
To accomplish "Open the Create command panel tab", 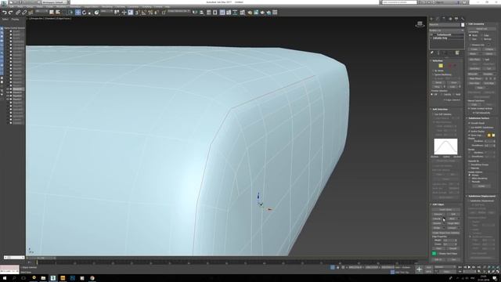I will (x=431, y=19).
